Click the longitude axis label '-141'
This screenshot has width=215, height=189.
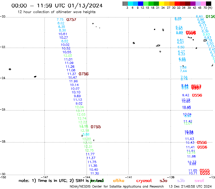coord(128,177)
